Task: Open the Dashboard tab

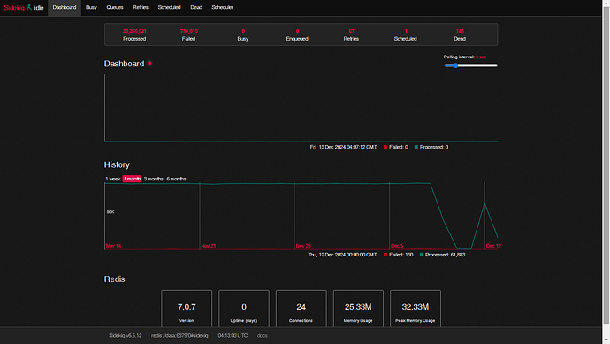Action: [65, 7]
